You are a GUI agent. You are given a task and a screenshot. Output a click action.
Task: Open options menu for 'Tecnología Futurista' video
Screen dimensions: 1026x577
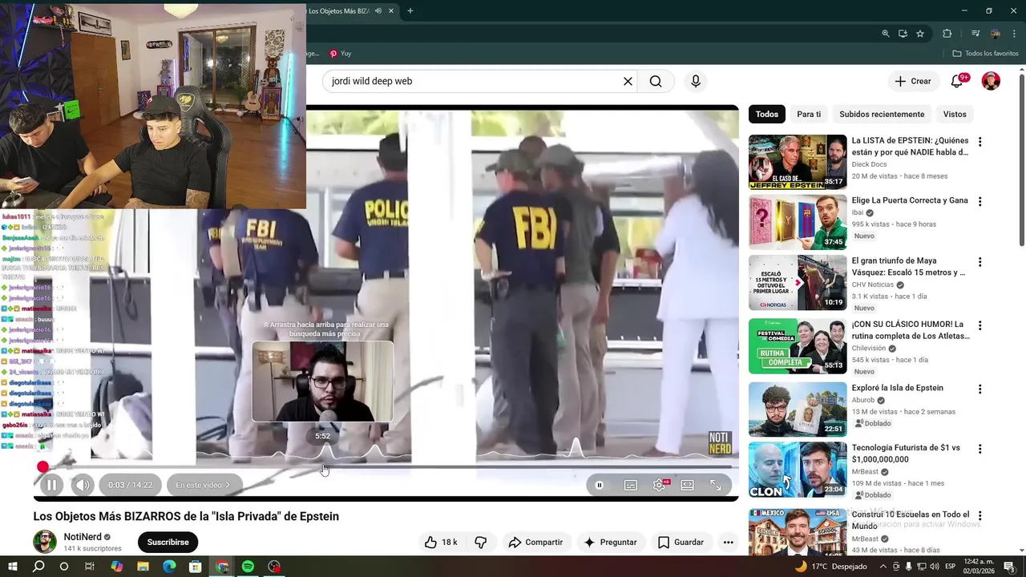point(980,450)
